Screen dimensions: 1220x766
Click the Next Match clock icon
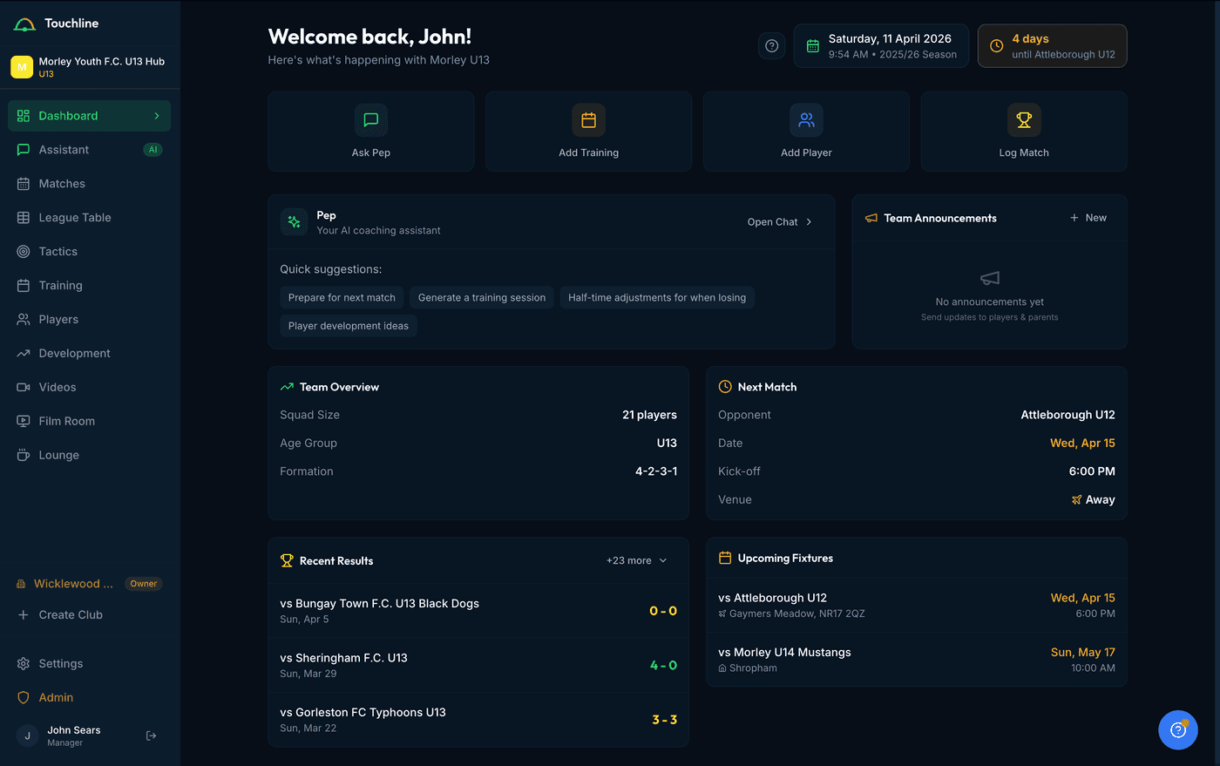[x=725, y=387]
